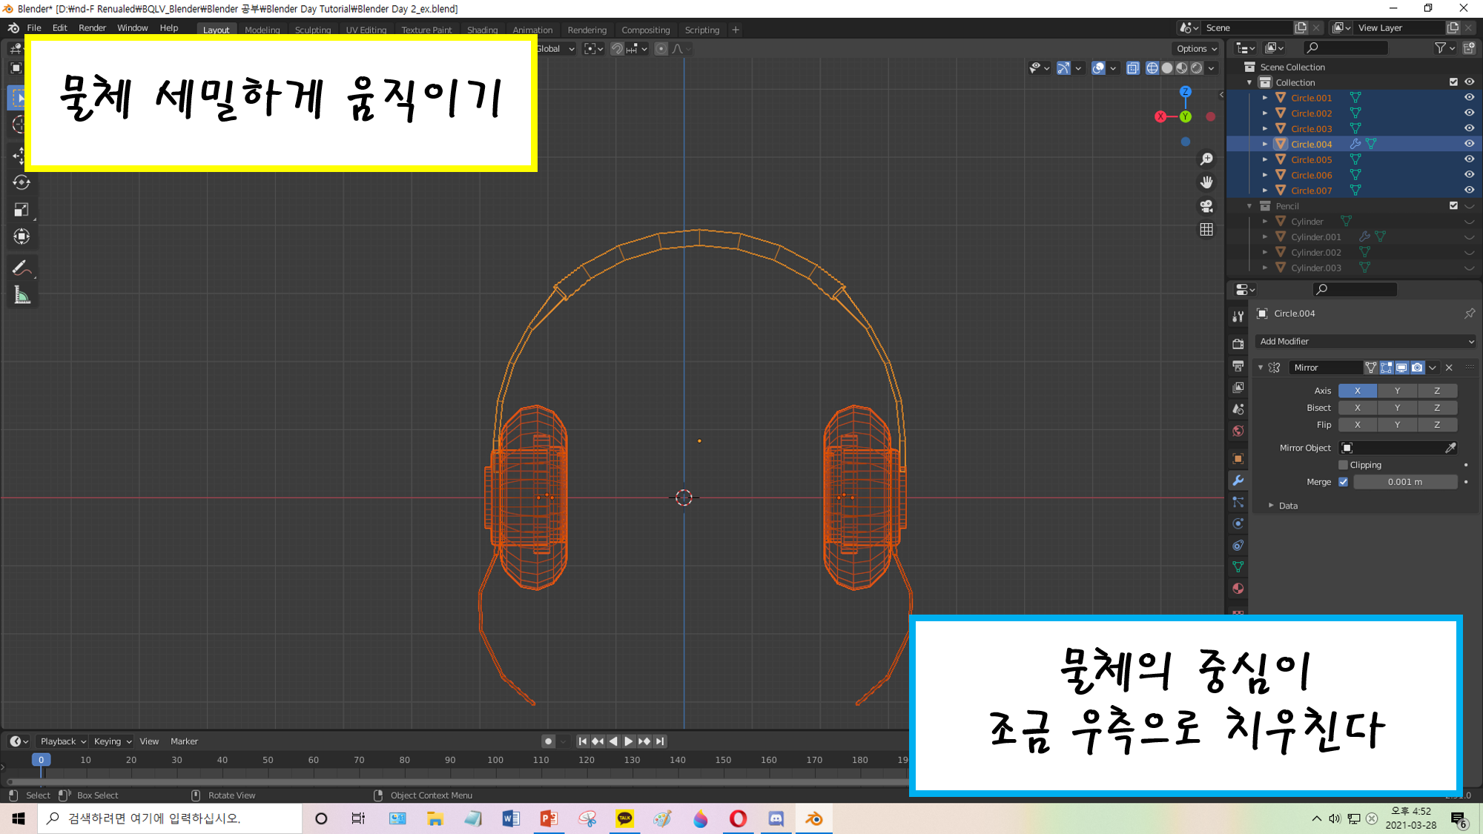The width and height of the screenshot is (1483, 834).
Task: Enable the Clipping checkbox in the Mirror modifier
Action: point(1343,465)
